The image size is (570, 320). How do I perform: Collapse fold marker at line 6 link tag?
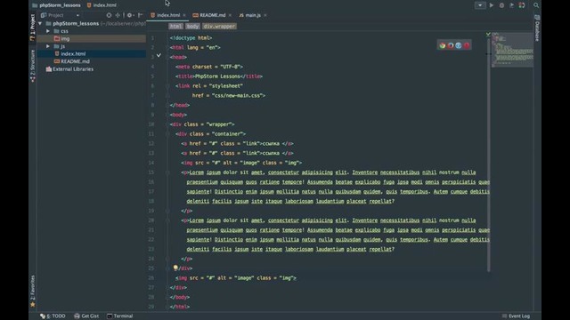point(167,86)
